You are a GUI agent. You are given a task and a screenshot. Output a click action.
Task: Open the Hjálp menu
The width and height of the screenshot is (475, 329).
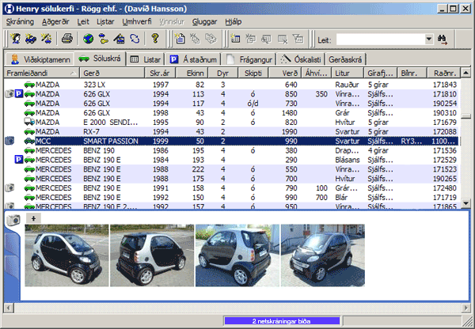pyautogui.click(x=234, y=22)
